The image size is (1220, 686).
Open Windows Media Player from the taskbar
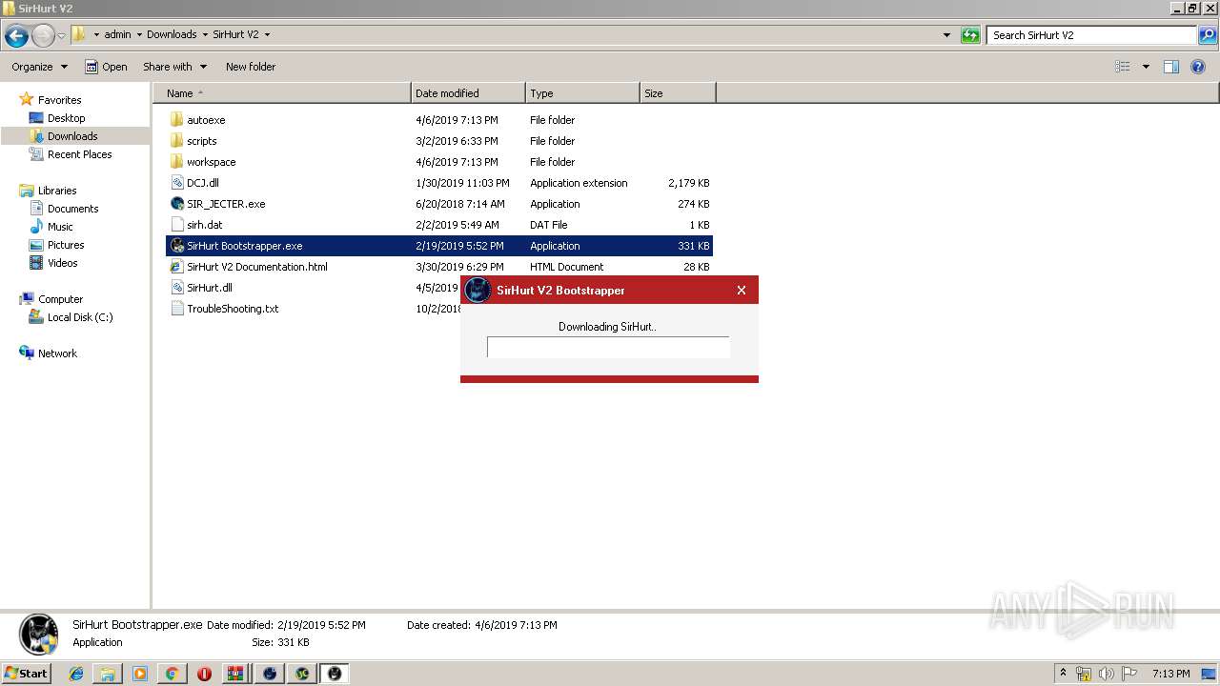coord(140,674)
